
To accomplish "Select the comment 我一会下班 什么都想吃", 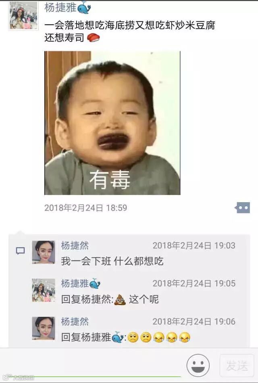I will (112, 262).
